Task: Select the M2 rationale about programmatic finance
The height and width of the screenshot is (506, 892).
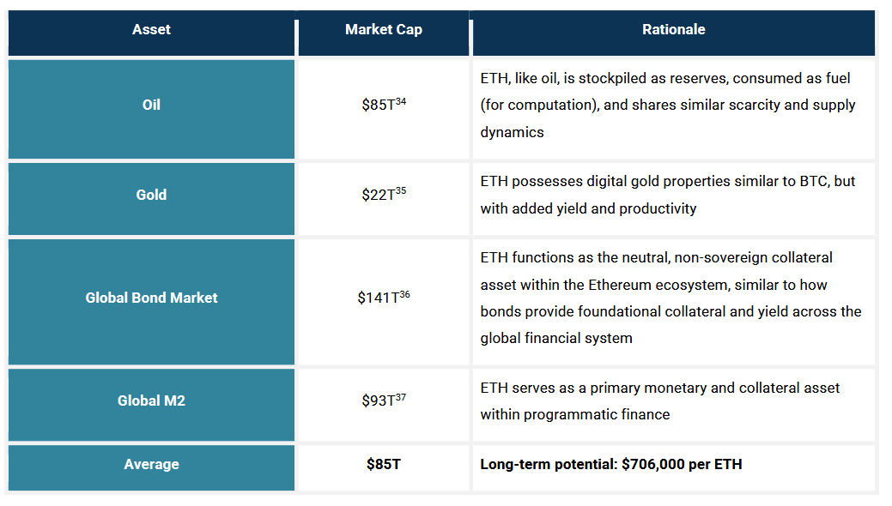Action: coord(660,401)
